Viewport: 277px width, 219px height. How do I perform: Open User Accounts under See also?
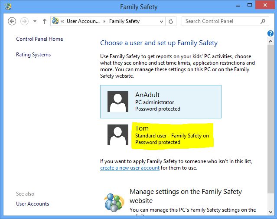pyautogui.click(x=33, y=204)
